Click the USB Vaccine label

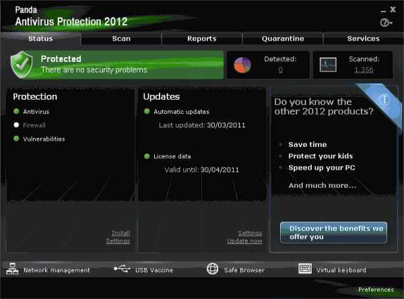click(x=154, y=270)
